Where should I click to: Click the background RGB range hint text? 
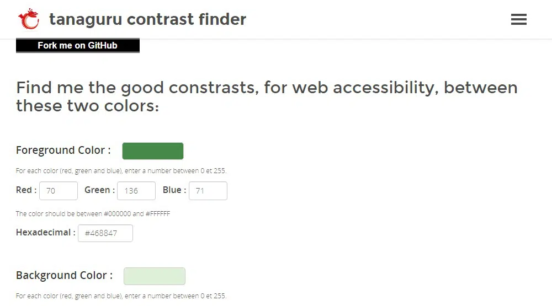(x=121, y=296)
